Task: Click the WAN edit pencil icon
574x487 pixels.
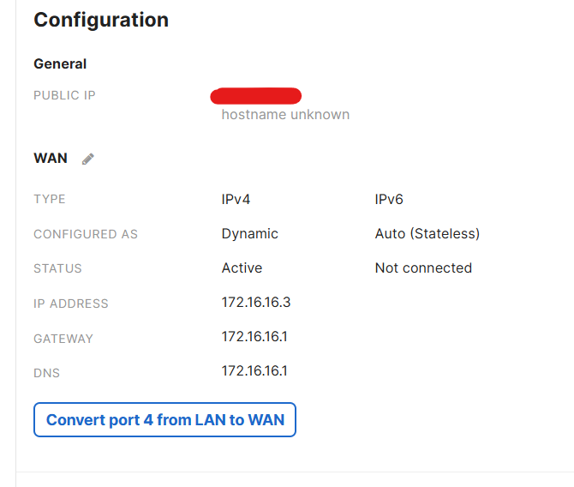Action: (x=88, y=159)
